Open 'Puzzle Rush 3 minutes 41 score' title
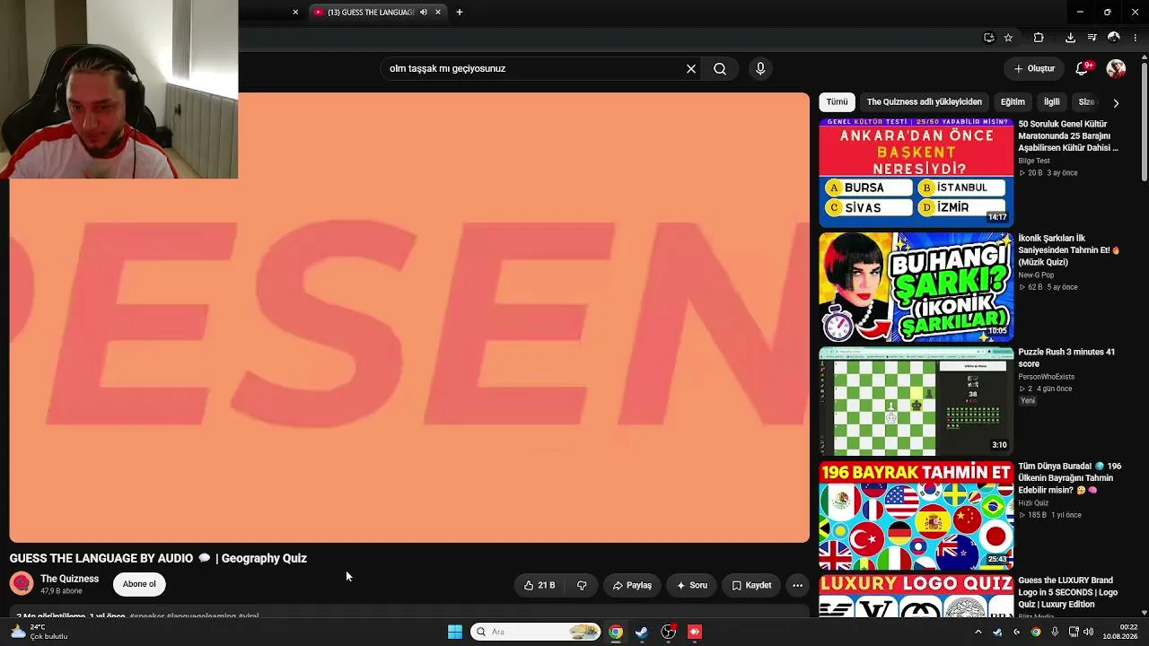This screenshot has height=646, width=1149. click(x=1066, y=358)
